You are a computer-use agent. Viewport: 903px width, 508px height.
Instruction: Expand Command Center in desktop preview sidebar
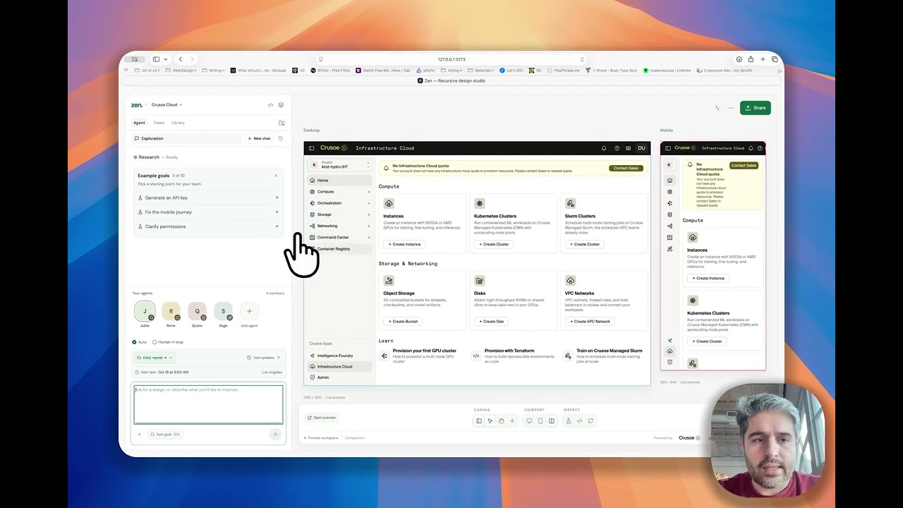[x=339, y=238]
